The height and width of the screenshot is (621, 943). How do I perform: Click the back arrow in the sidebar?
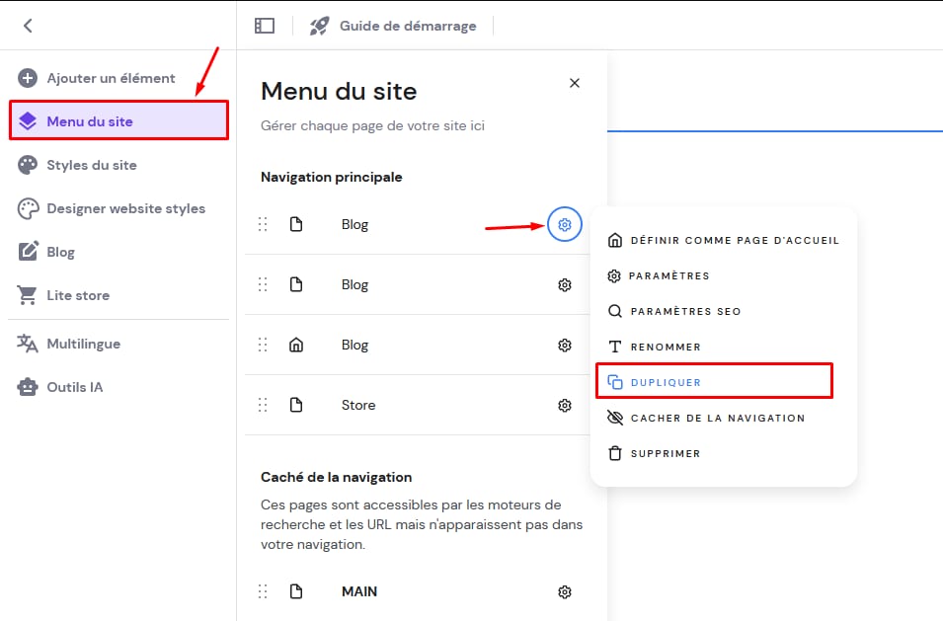pos(28,26)
